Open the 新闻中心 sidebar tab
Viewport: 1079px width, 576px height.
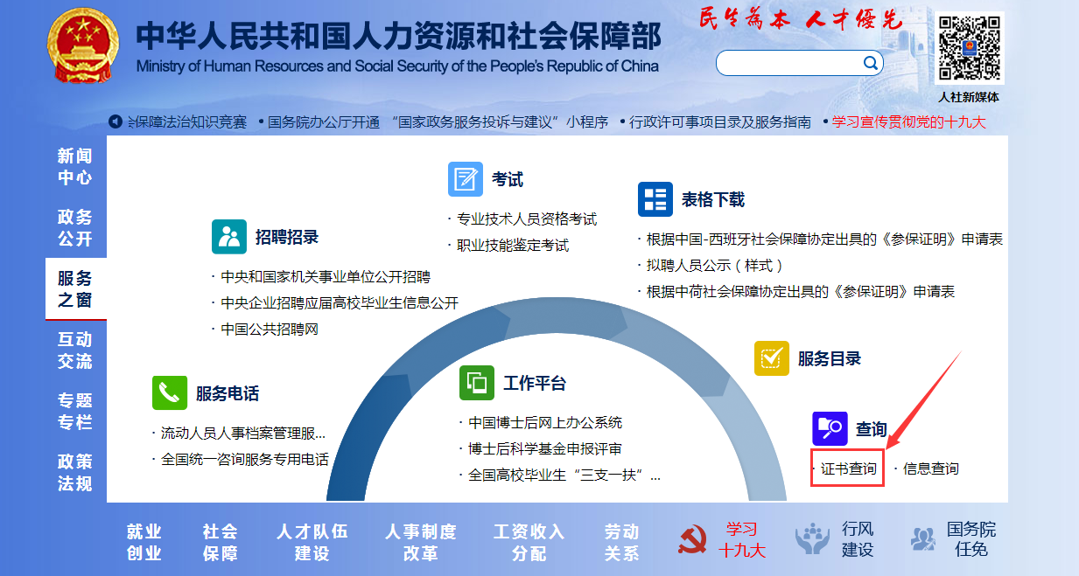pos(75,167)
